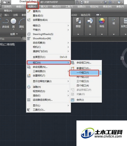Switch to Featured Apps (精选应用) tab
127x146 pixels.
click(x=86, y=15)
